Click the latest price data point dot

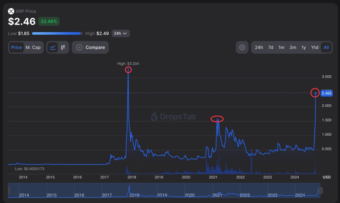315,93
